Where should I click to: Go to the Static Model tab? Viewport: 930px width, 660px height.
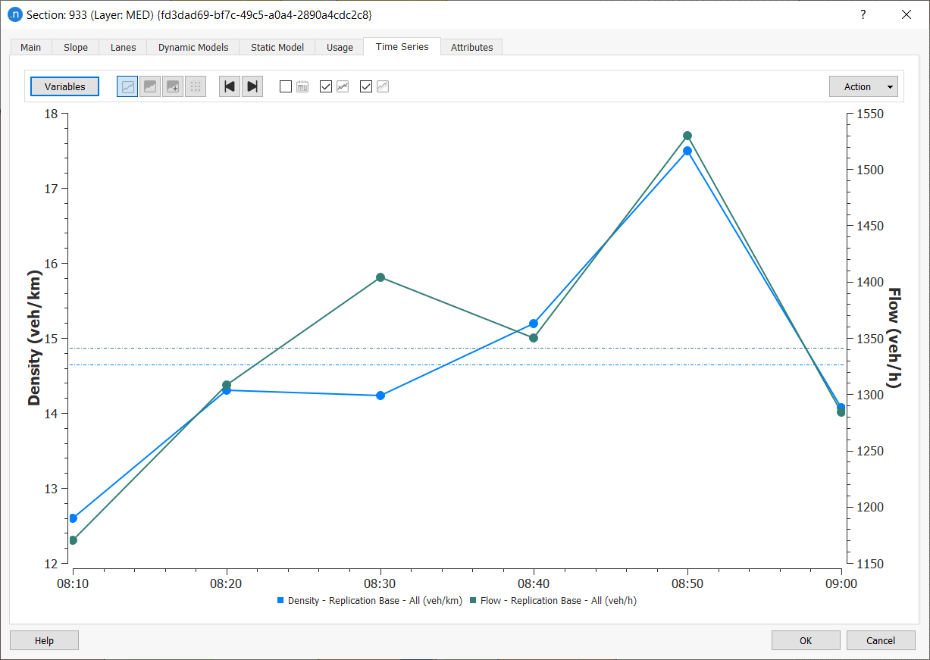(x=277, y=47)
